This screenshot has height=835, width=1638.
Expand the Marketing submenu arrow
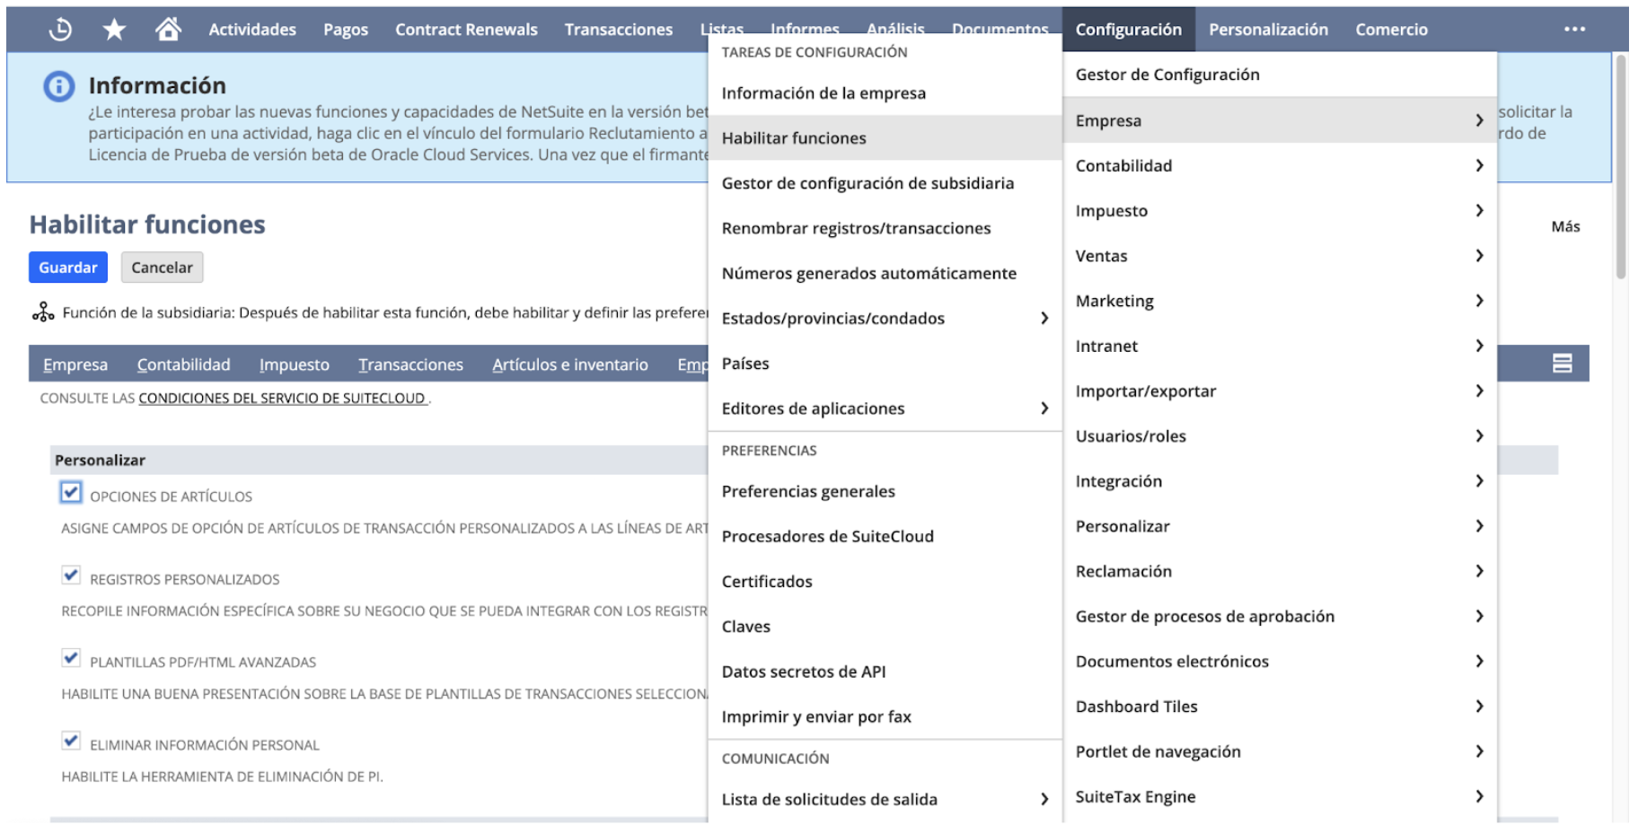pyautogui.click(x=1479, y=301)
